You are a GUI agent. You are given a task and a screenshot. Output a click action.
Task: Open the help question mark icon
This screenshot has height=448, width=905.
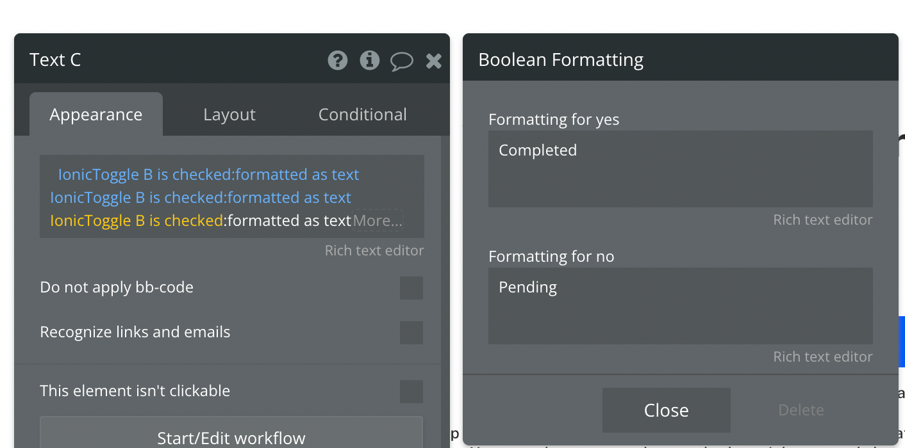338,60
